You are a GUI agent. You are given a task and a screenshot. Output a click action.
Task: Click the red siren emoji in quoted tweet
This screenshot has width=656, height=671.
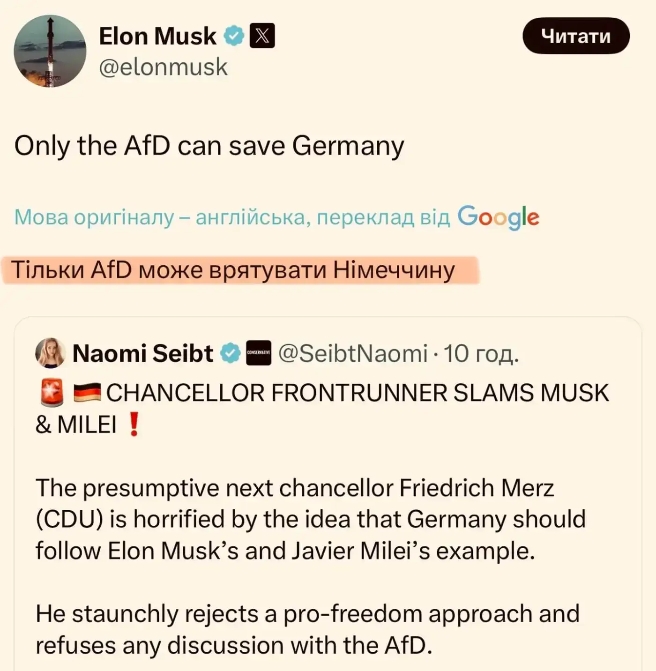coord(52,393)
